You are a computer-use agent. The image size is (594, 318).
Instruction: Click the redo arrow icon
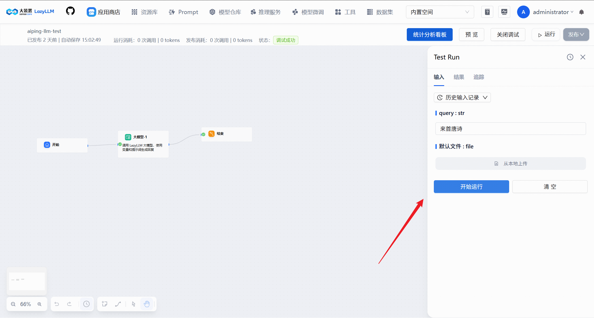[x=69, y=304]
